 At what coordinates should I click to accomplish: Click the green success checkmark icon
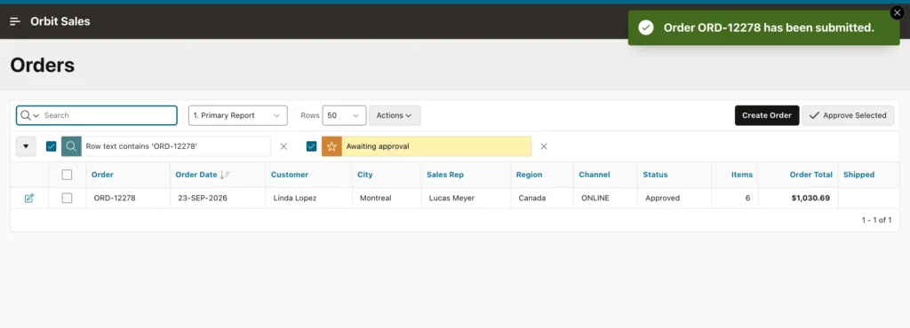646,27
